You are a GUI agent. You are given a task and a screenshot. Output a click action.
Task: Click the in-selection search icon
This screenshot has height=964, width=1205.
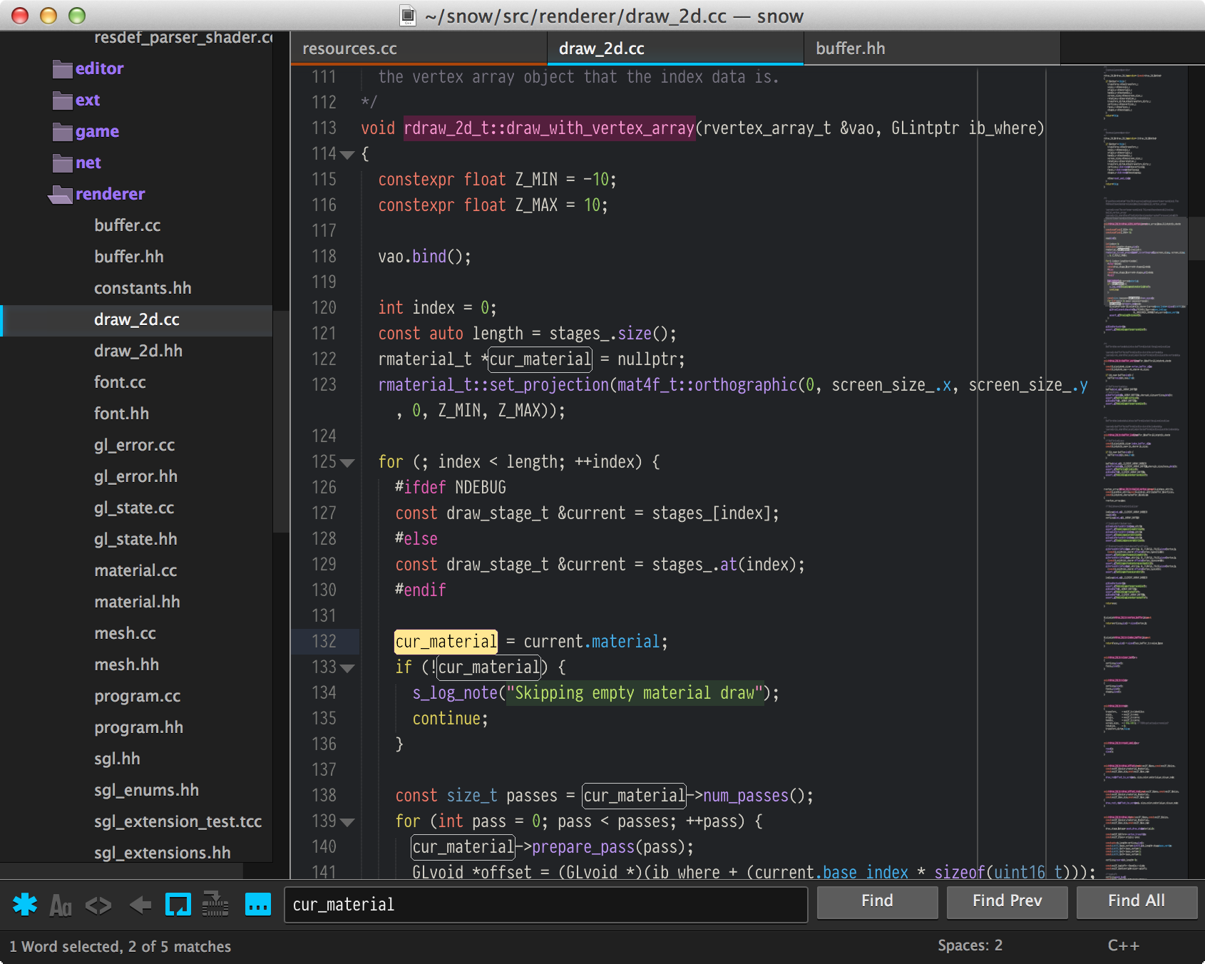tap(215, 905)
